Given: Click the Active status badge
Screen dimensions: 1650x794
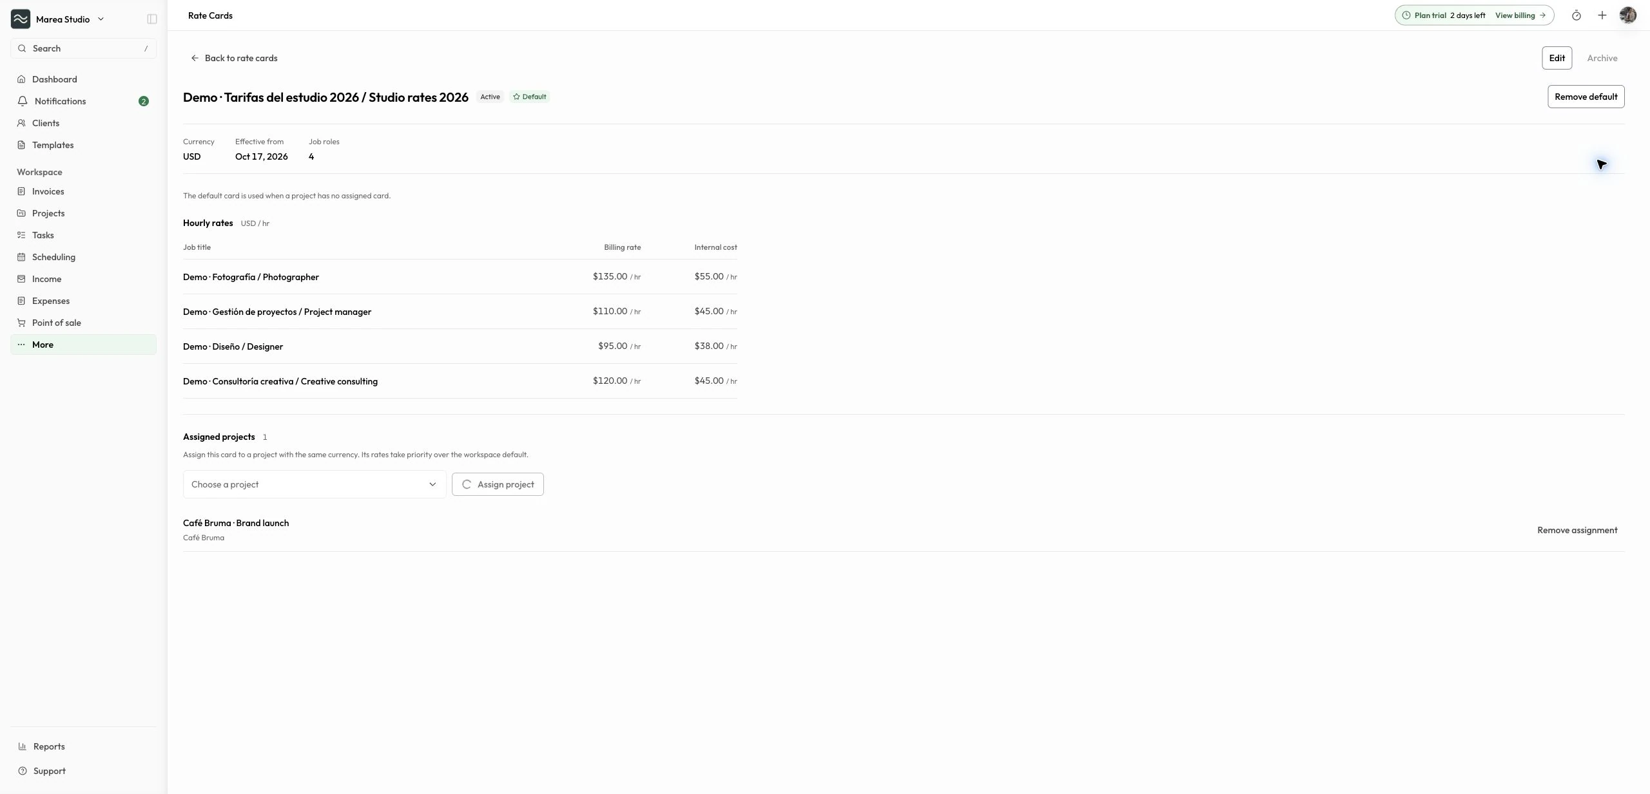Looking at the screenshot, I should click(x=490, y=97).
